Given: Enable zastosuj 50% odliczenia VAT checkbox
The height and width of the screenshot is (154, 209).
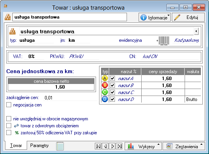Looking at the screenshot, I should [x=9, y=133].
